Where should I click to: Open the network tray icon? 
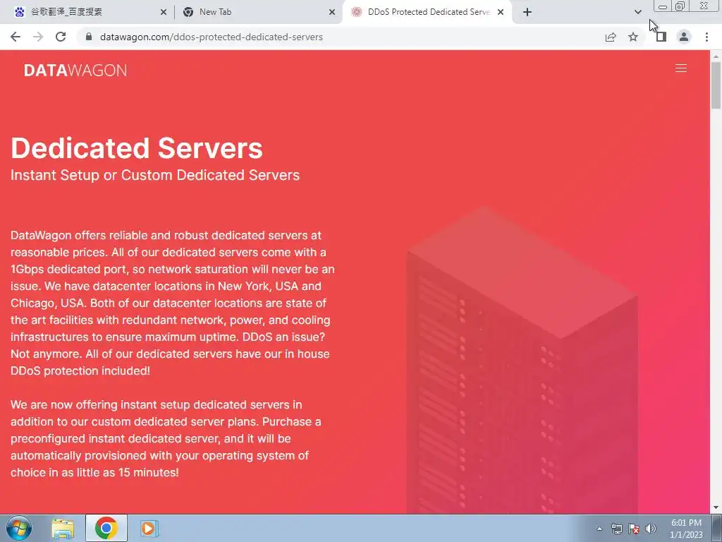pos(616,529)
